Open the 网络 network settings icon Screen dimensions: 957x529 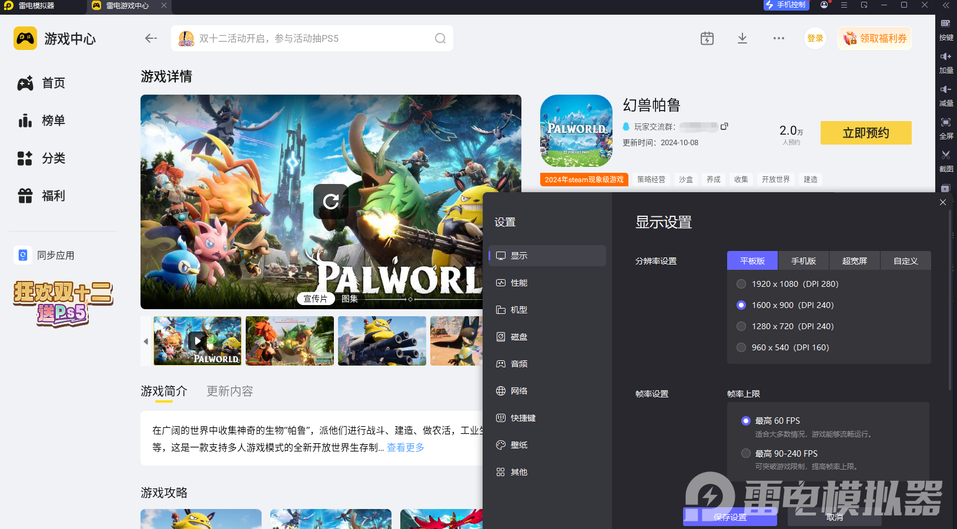click(501, 391)
